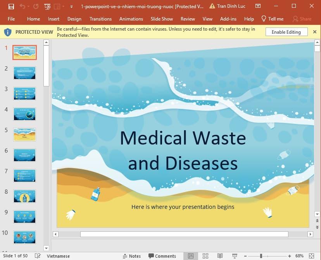Dismiss the Protected View warning banner
This screenshot has width=321, height=260.
pos(315,32)
